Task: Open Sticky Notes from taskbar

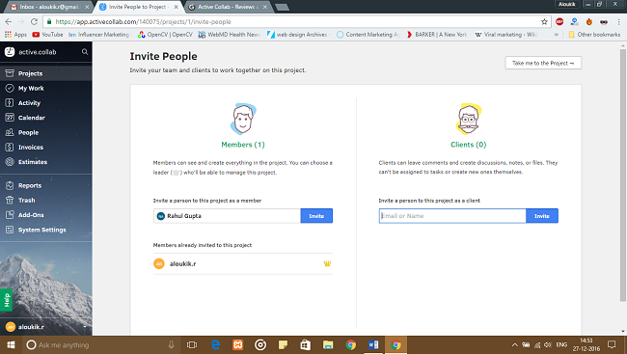Action: point(283,344)
